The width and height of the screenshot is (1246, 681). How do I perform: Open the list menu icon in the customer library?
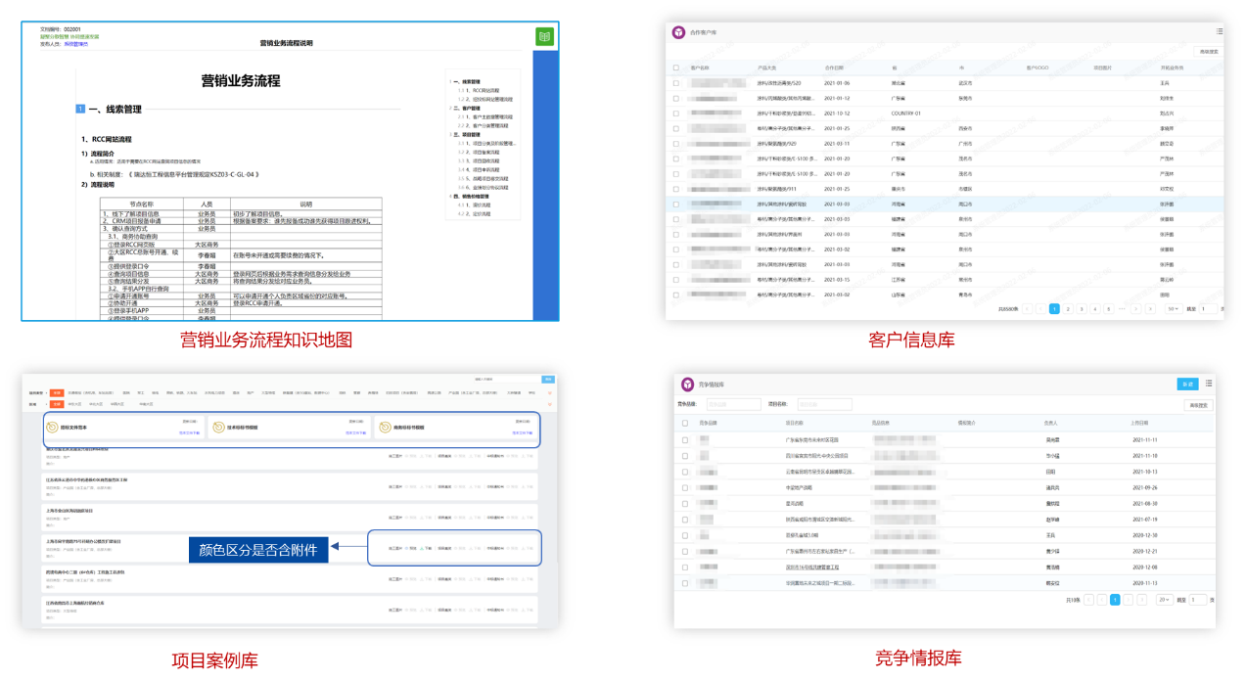1219,32
